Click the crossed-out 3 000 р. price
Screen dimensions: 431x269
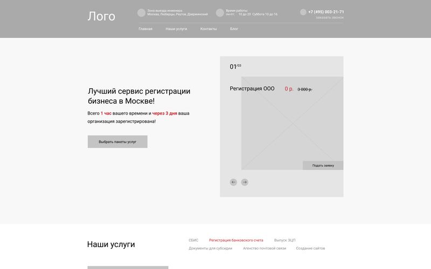[305, 89]
